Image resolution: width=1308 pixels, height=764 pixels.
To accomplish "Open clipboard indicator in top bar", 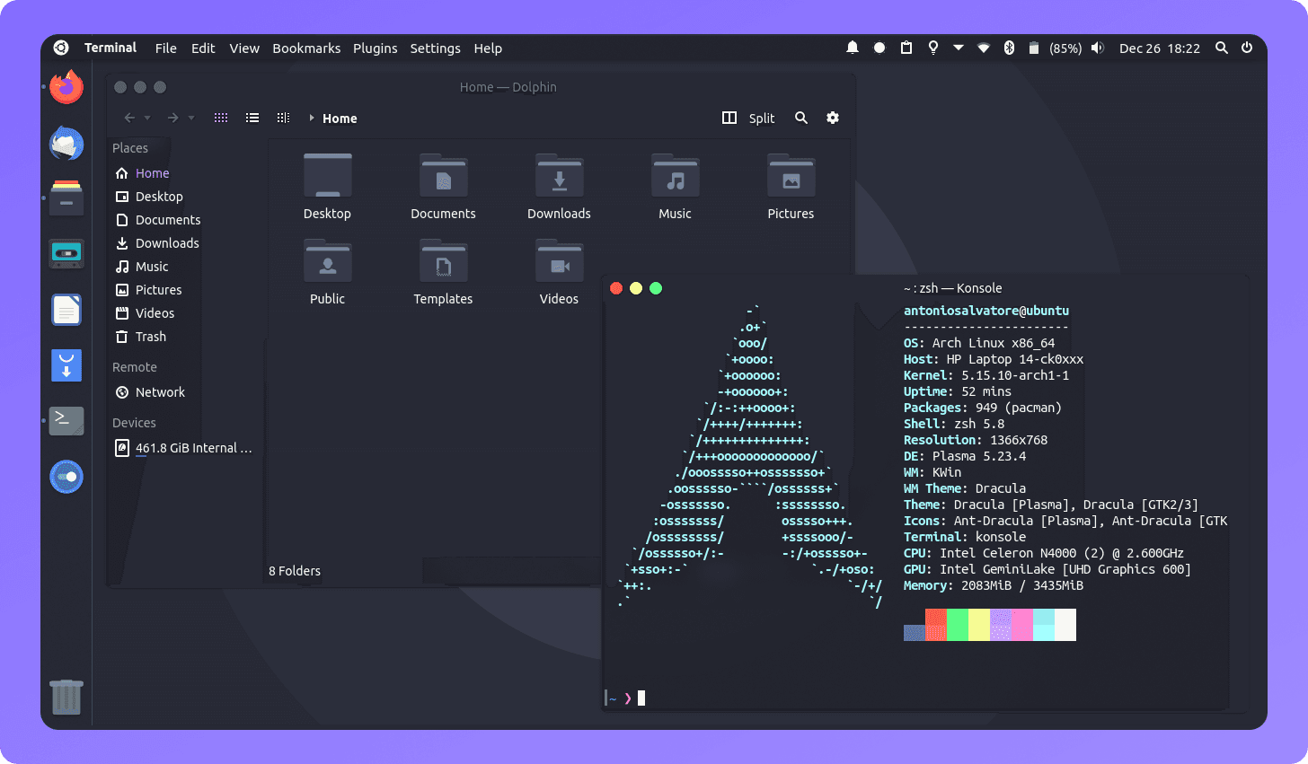I will tap(906, 48).
